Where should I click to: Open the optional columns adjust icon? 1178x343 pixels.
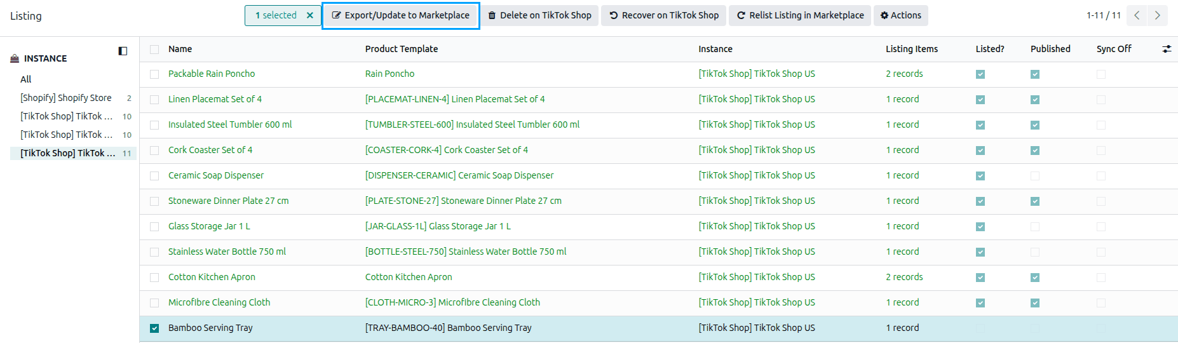[1167, 49]
